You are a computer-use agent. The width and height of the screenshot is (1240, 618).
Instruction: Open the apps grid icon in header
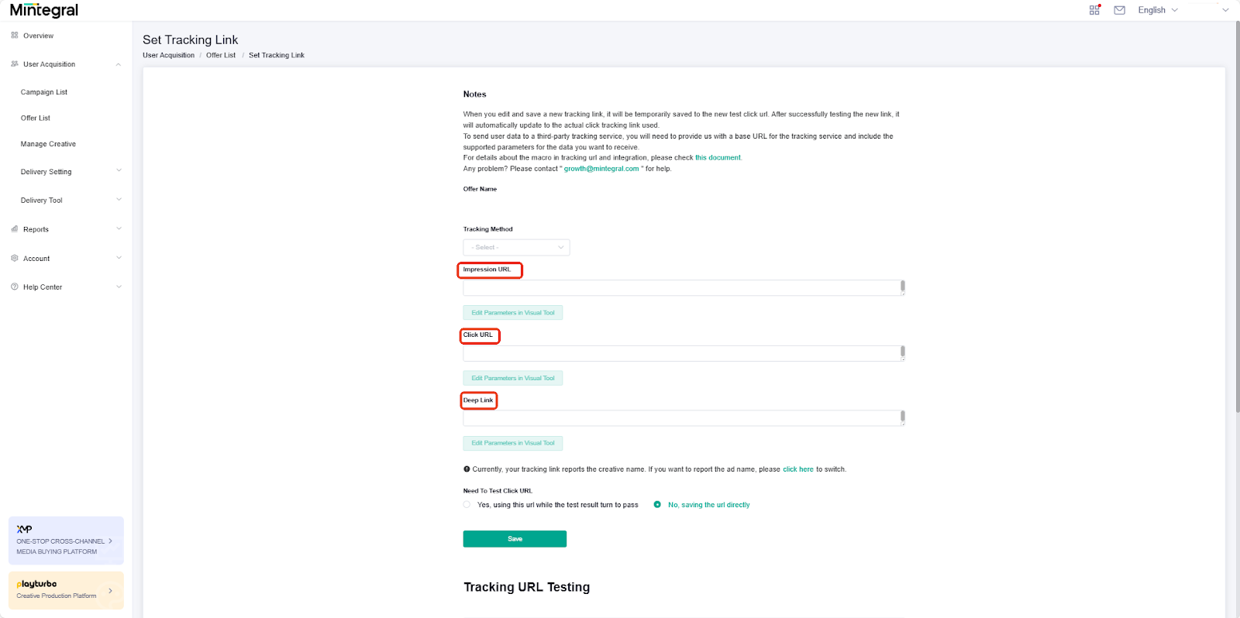1094,10
